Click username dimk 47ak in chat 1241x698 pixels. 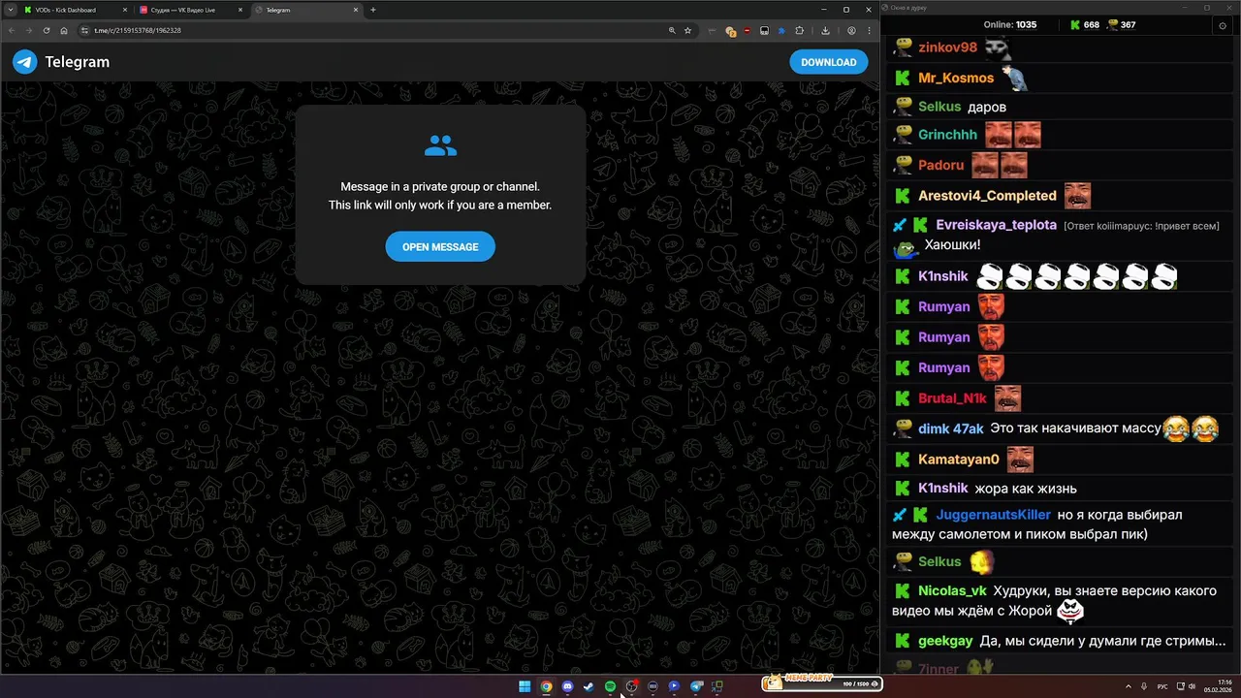point(951,428)
